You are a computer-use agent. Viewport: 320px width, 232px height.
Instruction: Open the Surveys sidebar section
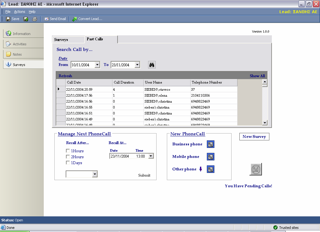pos(23,64)
